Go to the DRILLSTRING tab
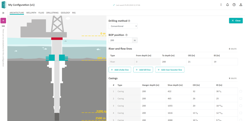The width and height of the screenshot is (245, 121). tap(52, 13)
